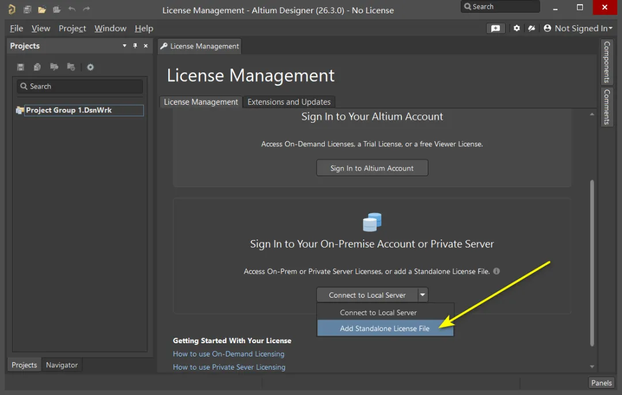Screen dimensions: 622x395
Task: Click the License Management document tab with key icon
Action: tap(199, 46)
